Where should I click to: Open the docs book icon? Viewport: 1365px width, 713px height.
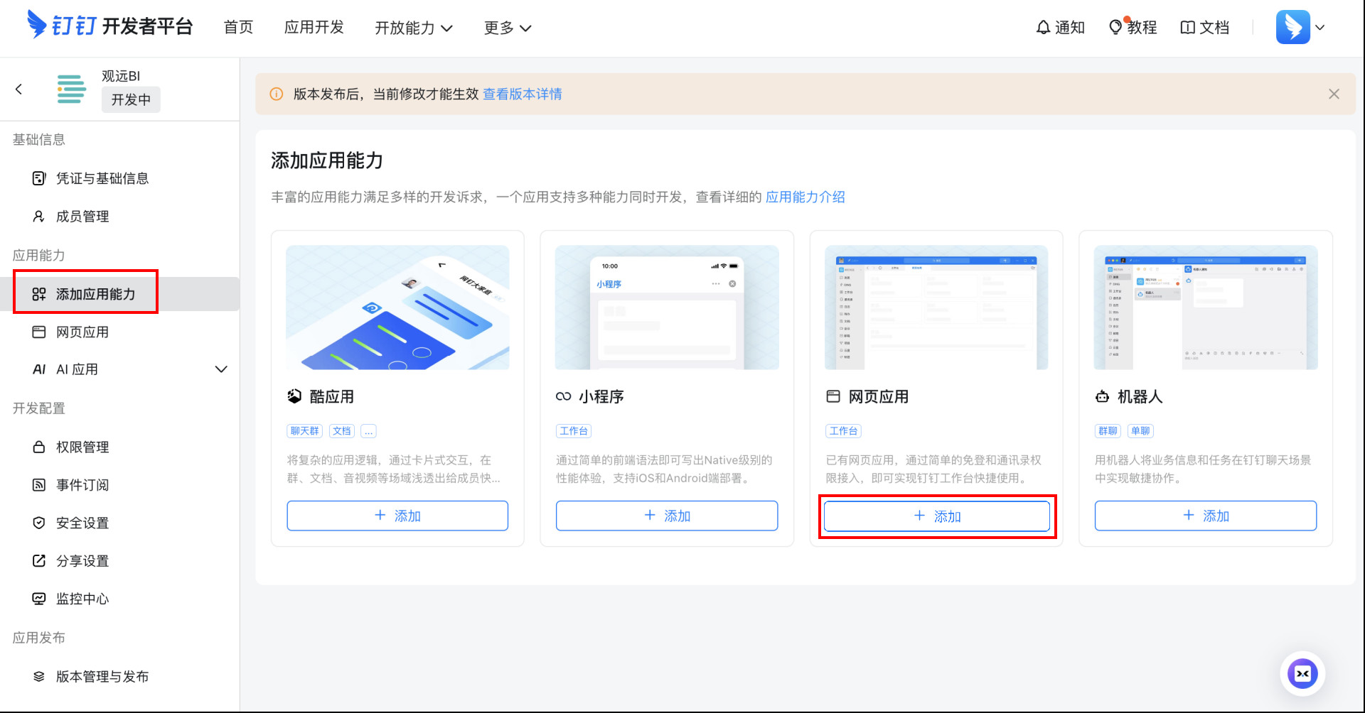pos(1187,28)
